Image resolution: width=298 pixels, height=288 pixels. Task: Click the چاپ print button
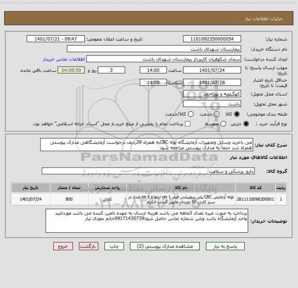point(114,246)
